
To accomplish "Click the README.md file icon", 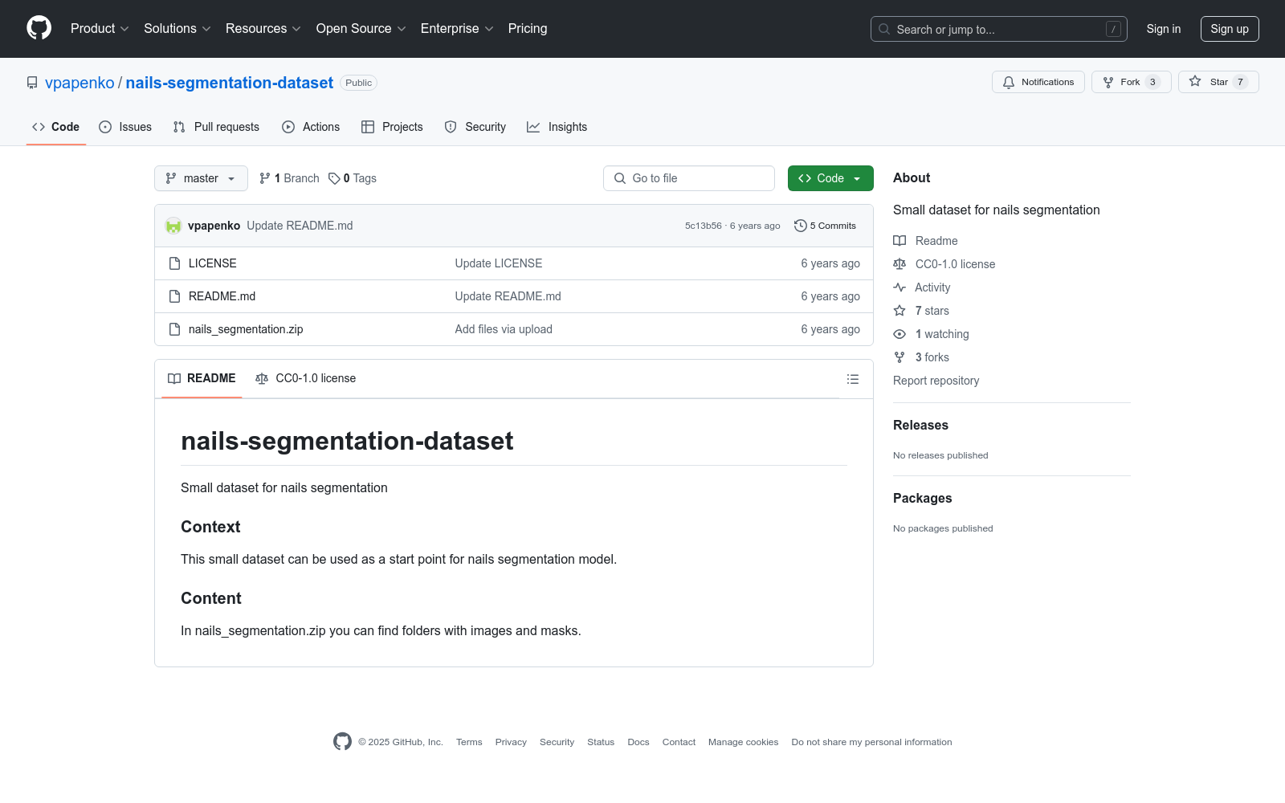I will (x=174, y=296).
